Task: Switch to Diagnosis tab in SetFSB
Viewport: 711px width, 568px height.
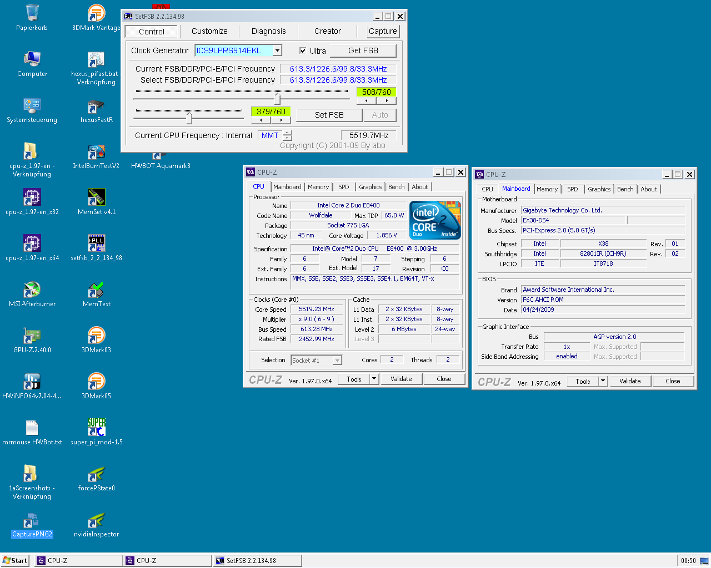Action: tap(269, 32)
